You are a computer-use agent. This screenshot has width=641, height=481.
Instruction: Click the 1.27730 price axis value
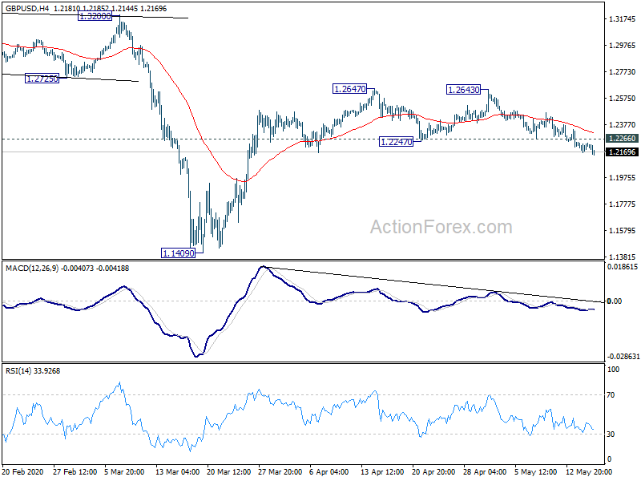(x=623, y=72)
